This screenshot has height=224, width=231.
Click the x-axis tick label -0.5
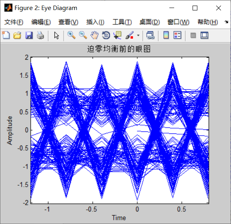tap(92, 209)
